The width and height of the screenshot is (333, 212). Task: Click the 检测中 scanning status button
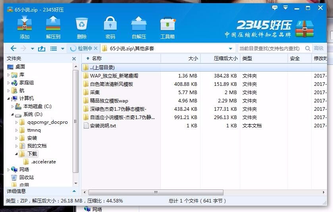(x=81, y=48)
